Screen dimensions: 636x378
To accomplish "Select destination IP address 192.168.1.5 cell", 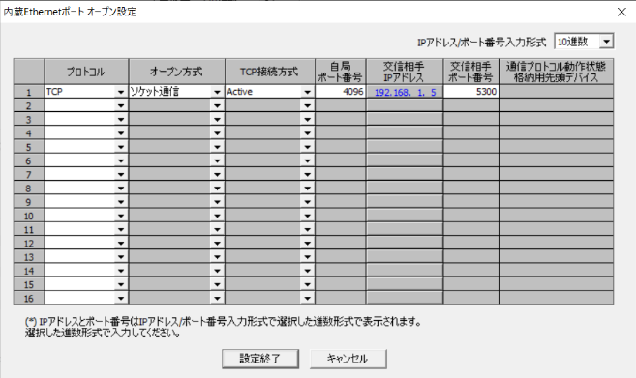I will coord(405,92).
